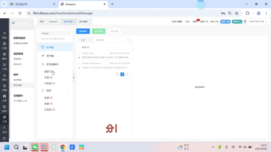Click the browser address bar URL

pos(63,13)
